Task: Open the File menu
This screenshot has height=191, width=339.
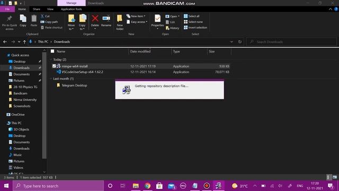Action: (x=7, y=9)
